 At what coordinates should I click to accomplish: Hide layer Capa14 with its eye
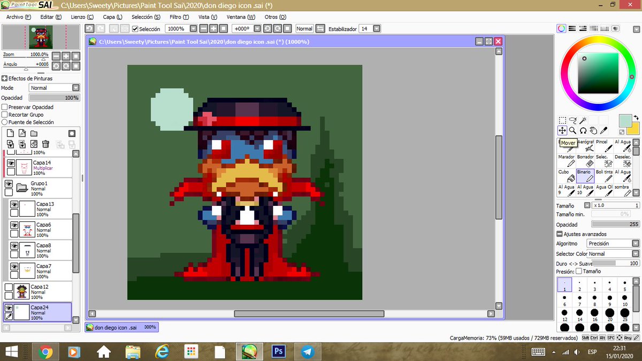(x=10, y=164)
